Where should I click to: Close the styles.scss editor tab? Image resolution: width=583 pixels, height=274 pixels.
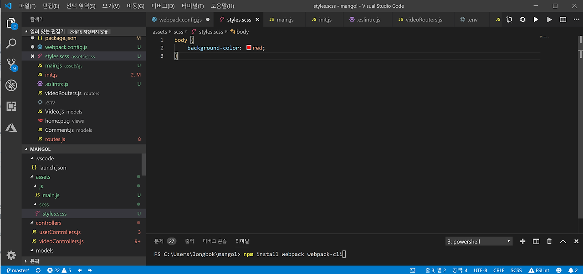pos(257,20)
